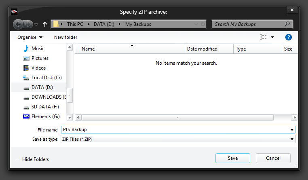Cancel the Specify ZIP archive dialog
308x180 pixels.
[x=273, y=158]
